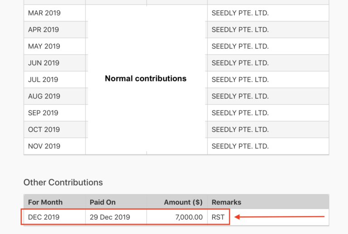Screen dimensions: 348x234
Task: Select the DEC 2019 cell
Action: click(43, 217)
